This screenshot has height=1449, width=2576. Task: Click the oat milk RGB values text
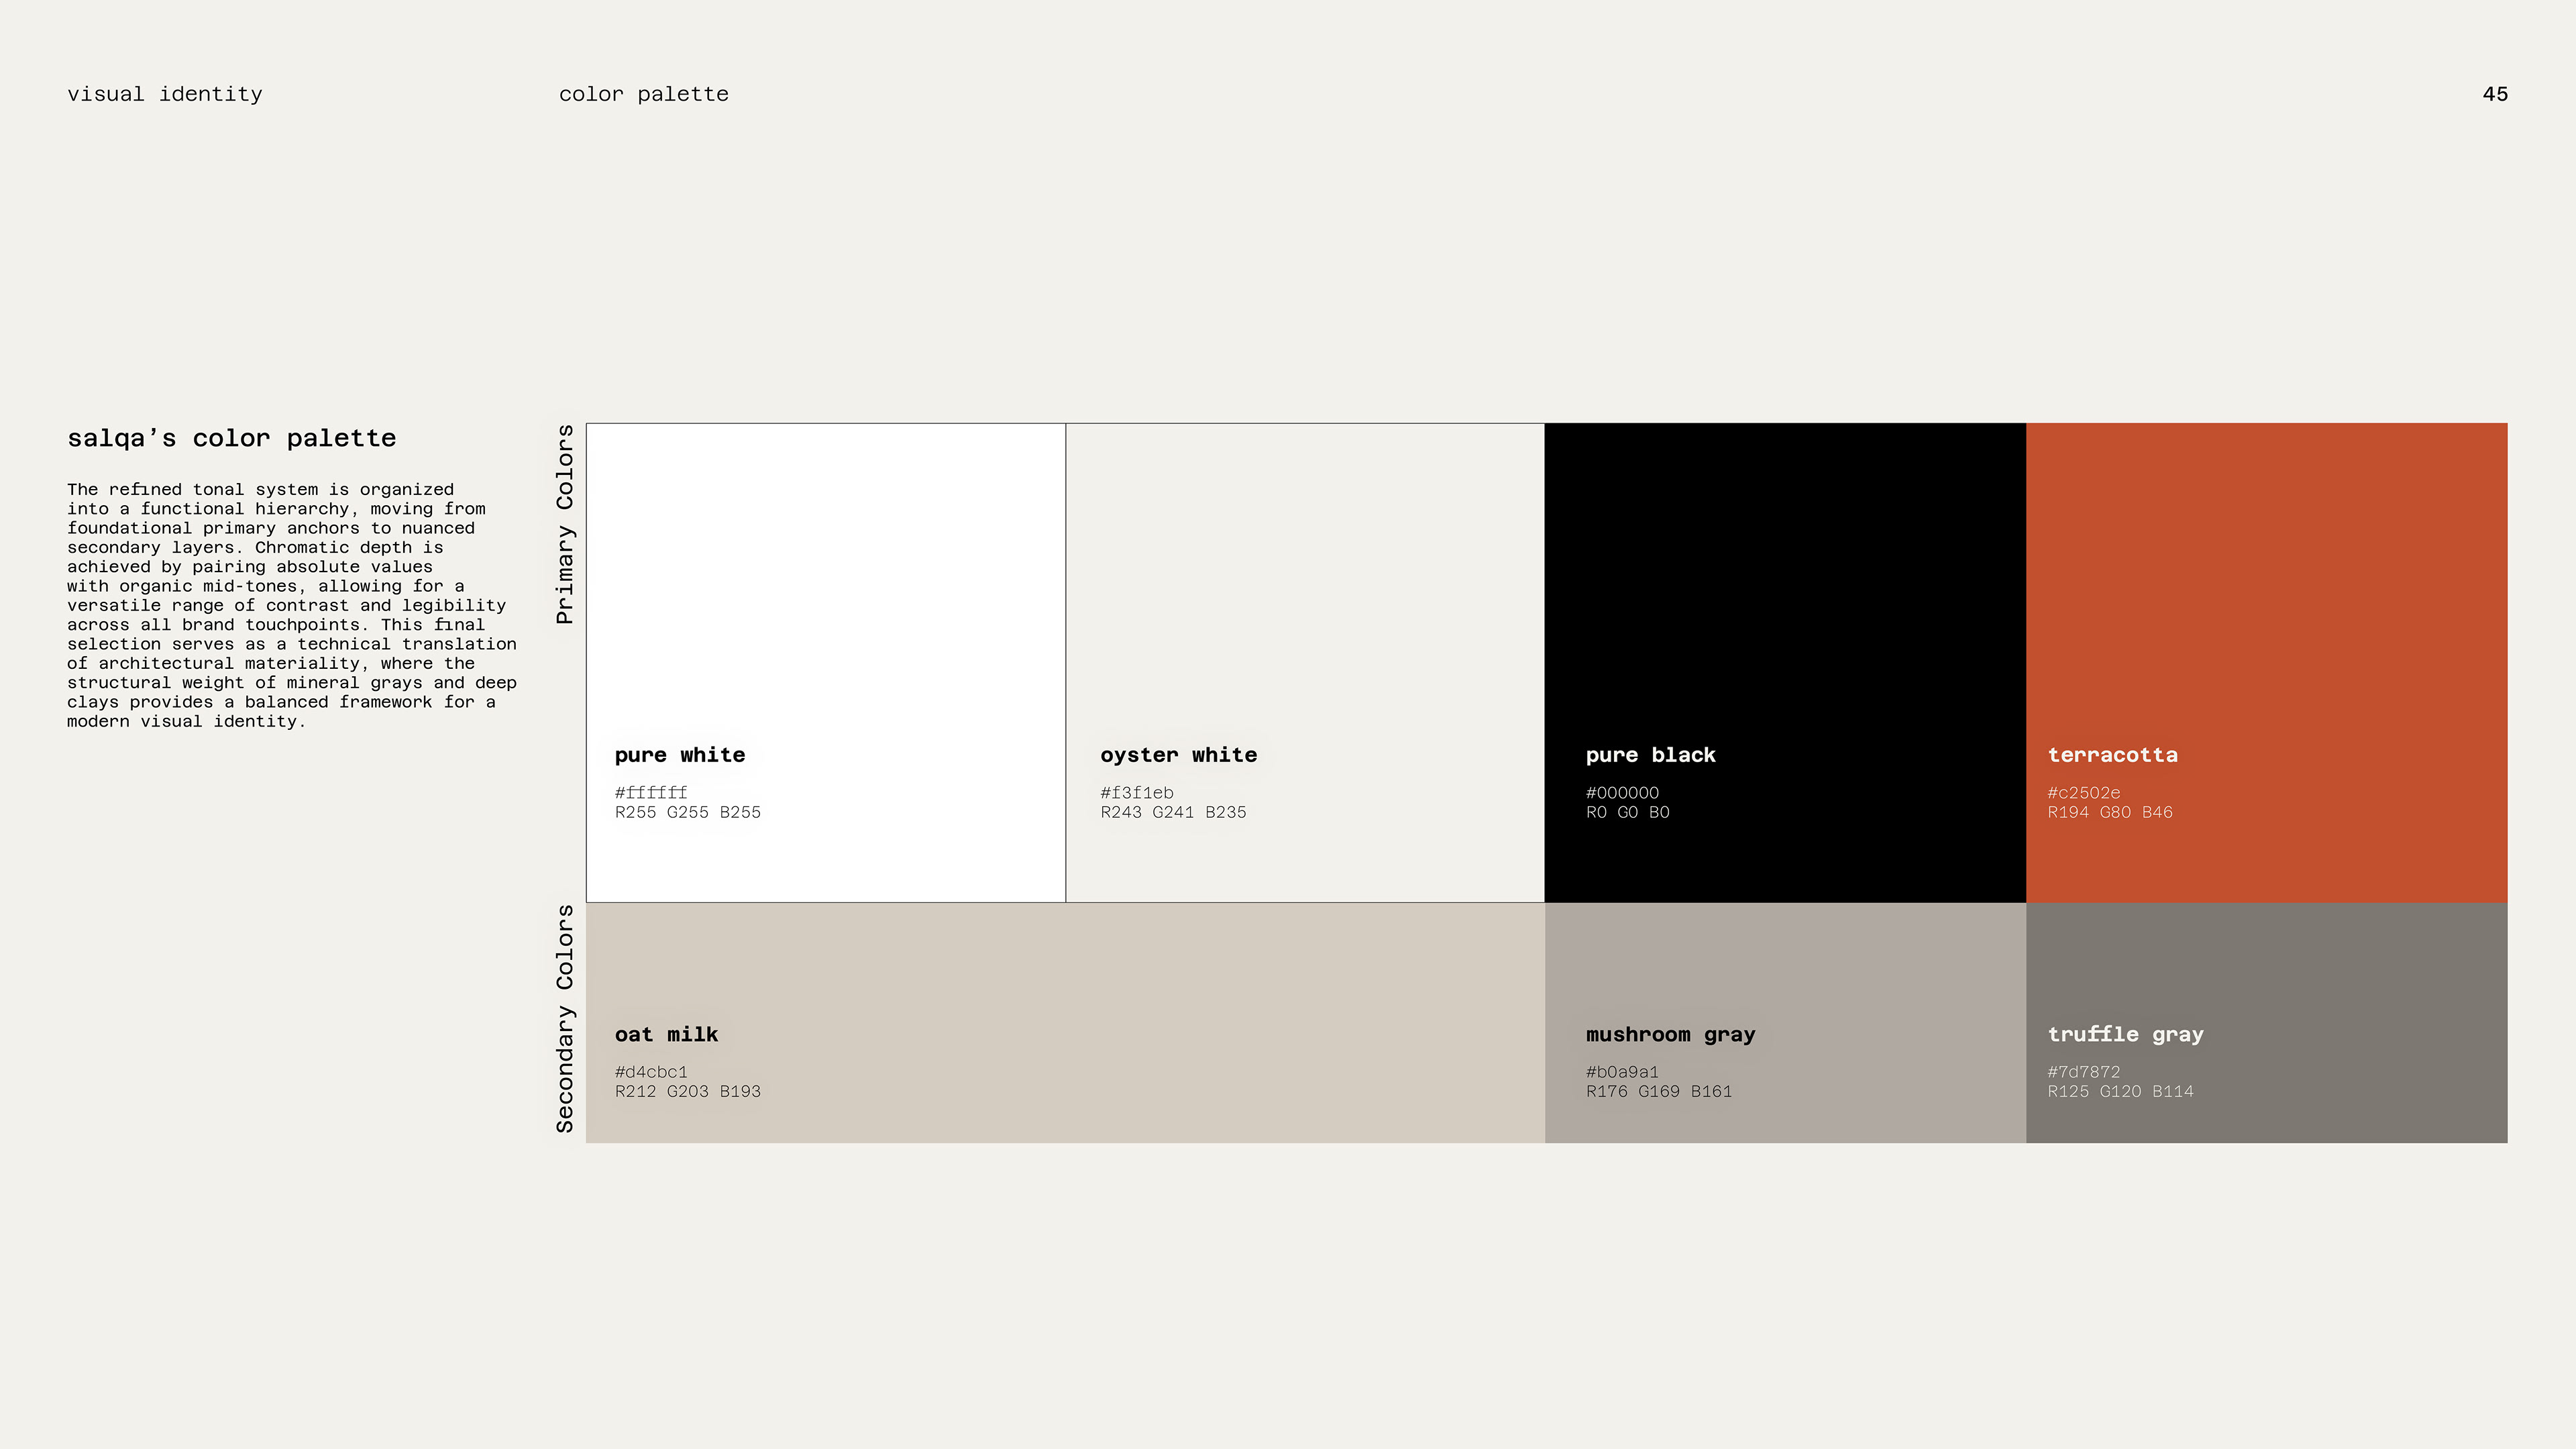(x=687, y=1092)
